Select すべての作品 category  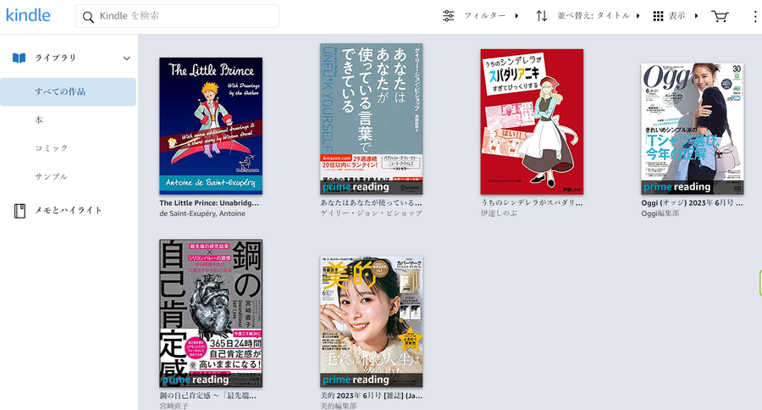[x=68, y=91]
